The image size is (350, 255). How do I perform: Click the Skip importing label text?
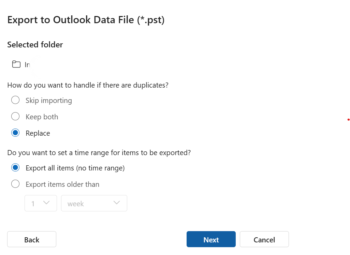(x=49, y=101)
